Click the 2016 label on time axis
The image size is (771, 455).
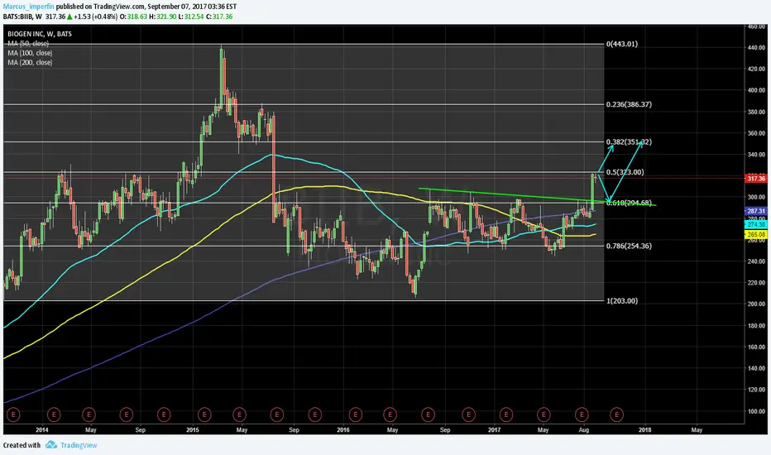click(343, 429)
